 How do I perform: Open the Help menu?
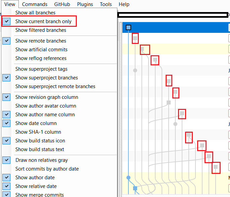[x=124, y=4]
